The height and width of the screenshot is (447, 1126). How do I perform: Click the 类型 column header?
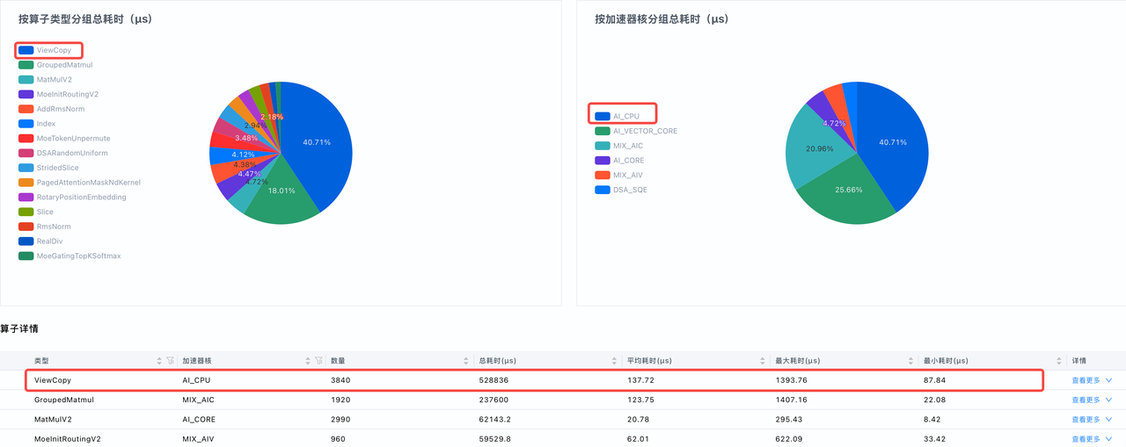click(41, 361)
